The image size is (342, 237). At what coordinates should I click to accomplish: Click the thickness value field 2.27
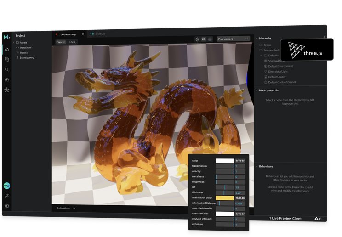tap(240, 193)
